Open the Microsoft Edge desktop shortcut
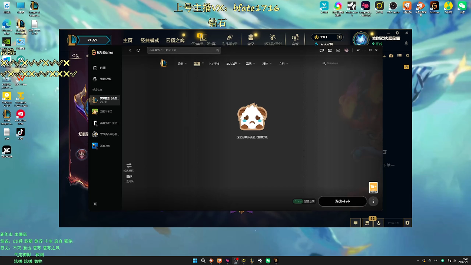471x265 pixels. click(x=6, y=25)
